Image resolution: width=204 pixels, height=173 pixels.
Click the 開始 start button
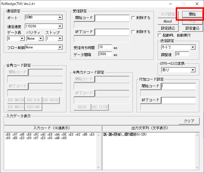192,14
